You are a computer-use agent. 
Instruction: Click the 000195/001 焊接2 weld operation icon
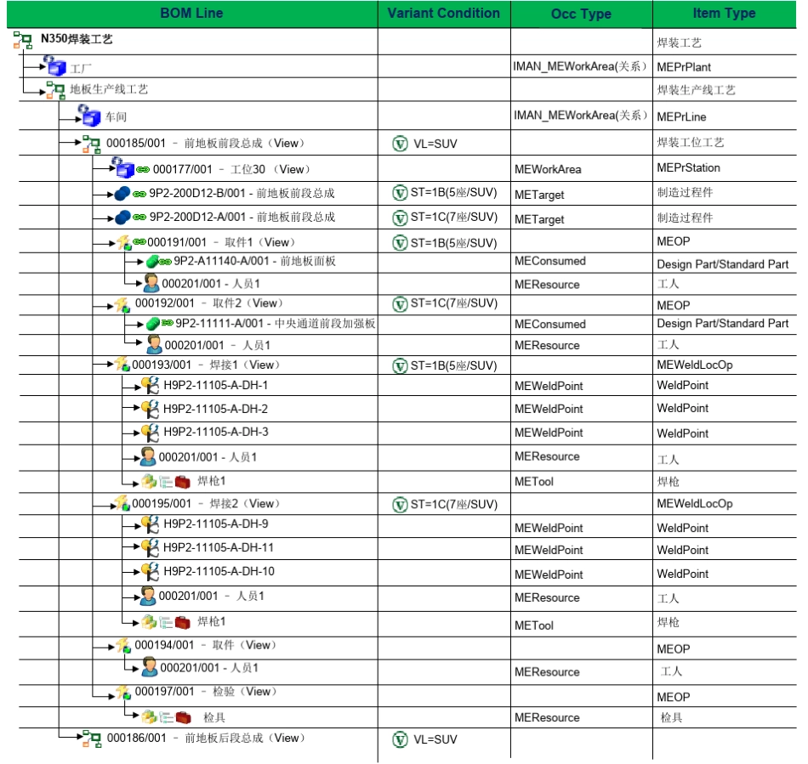tap(122, 502)
